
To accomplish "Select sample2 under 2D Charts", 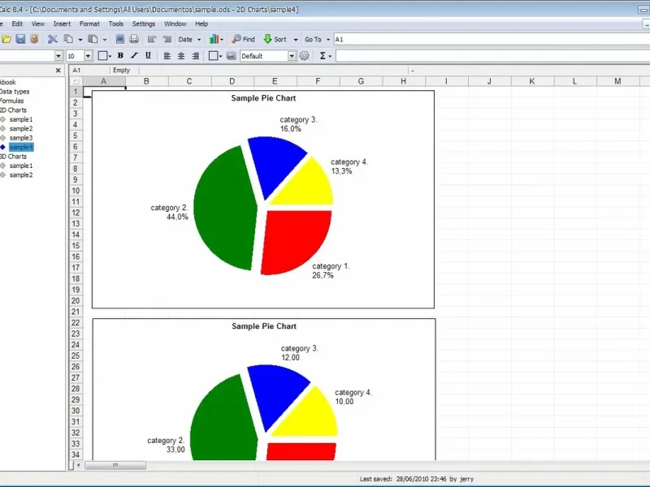I will [21, 129].
